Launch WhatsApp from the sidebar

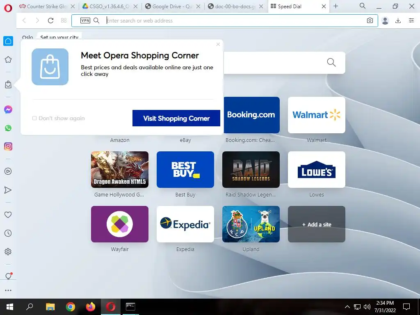(x=8, y=128)
